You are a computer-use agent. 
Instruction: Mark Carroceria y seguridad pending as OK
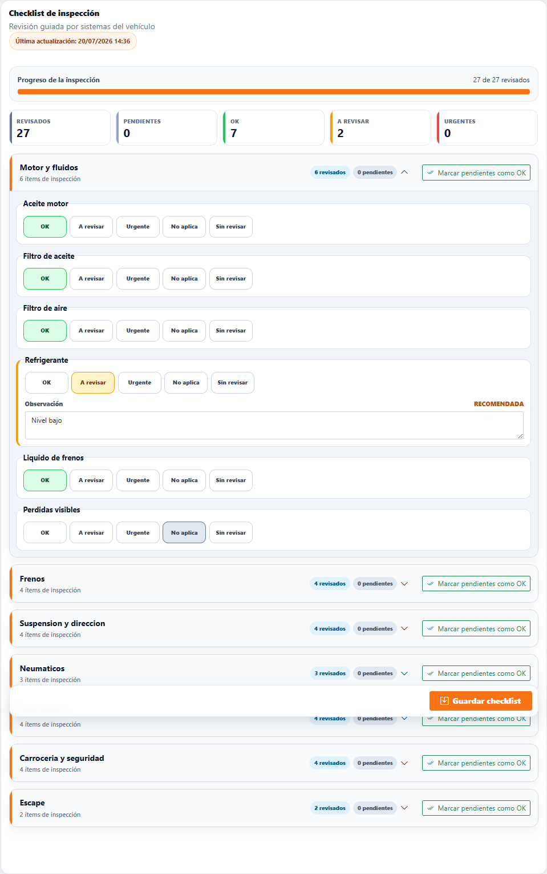tap(476, 763)
